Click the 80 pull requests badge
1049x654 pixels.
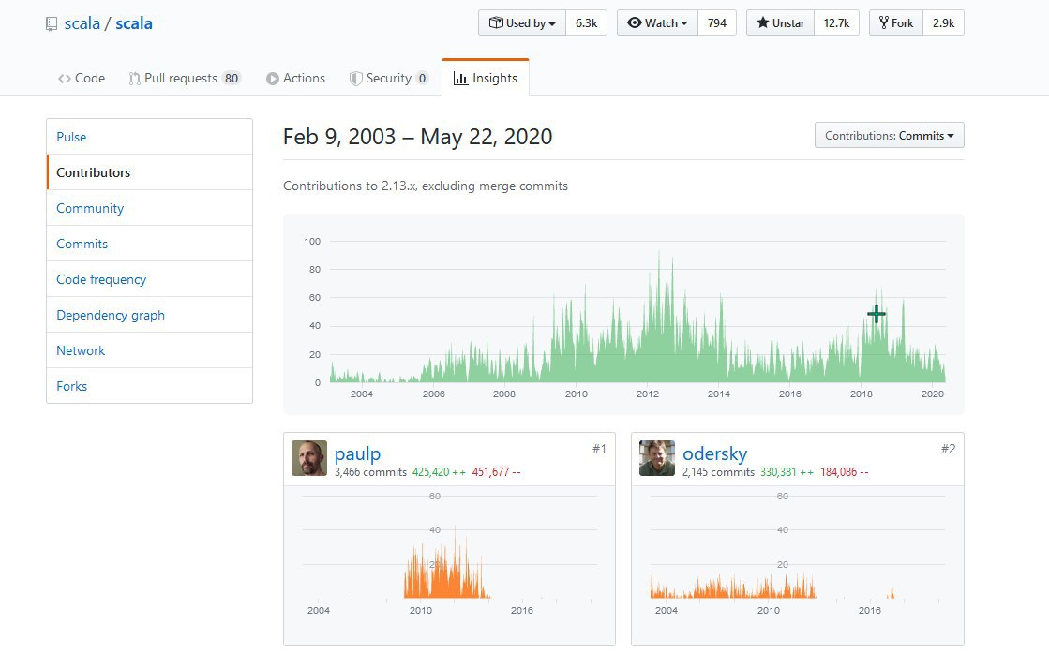[x=232, y=79]
